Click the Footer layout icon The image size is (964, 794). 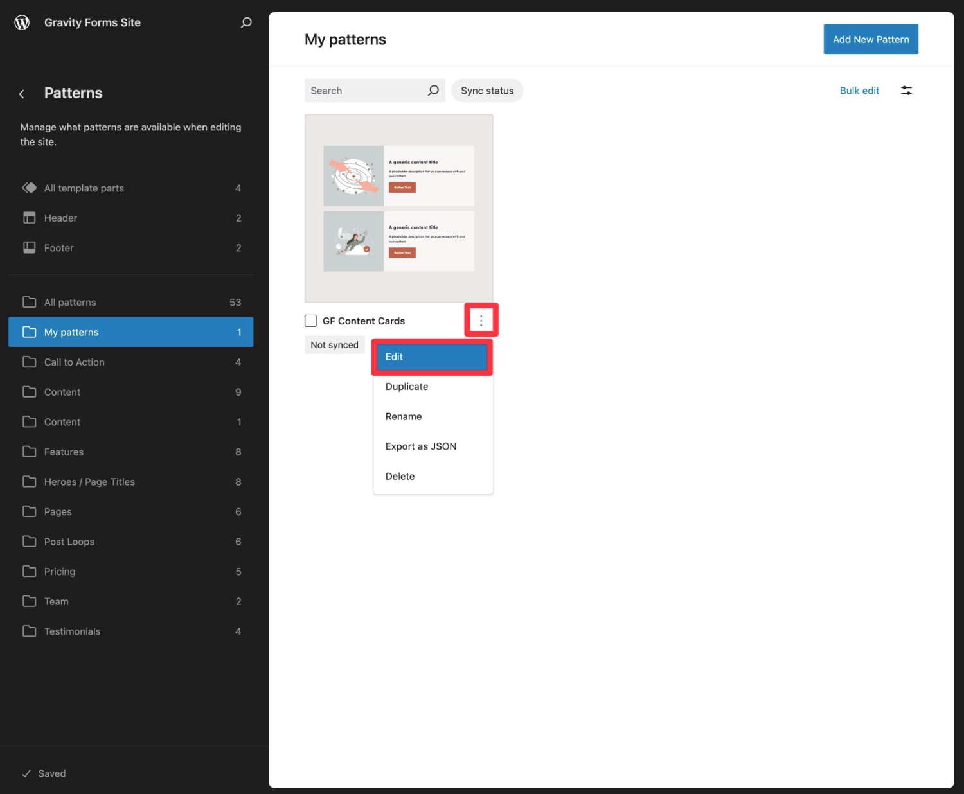(30, 247)
